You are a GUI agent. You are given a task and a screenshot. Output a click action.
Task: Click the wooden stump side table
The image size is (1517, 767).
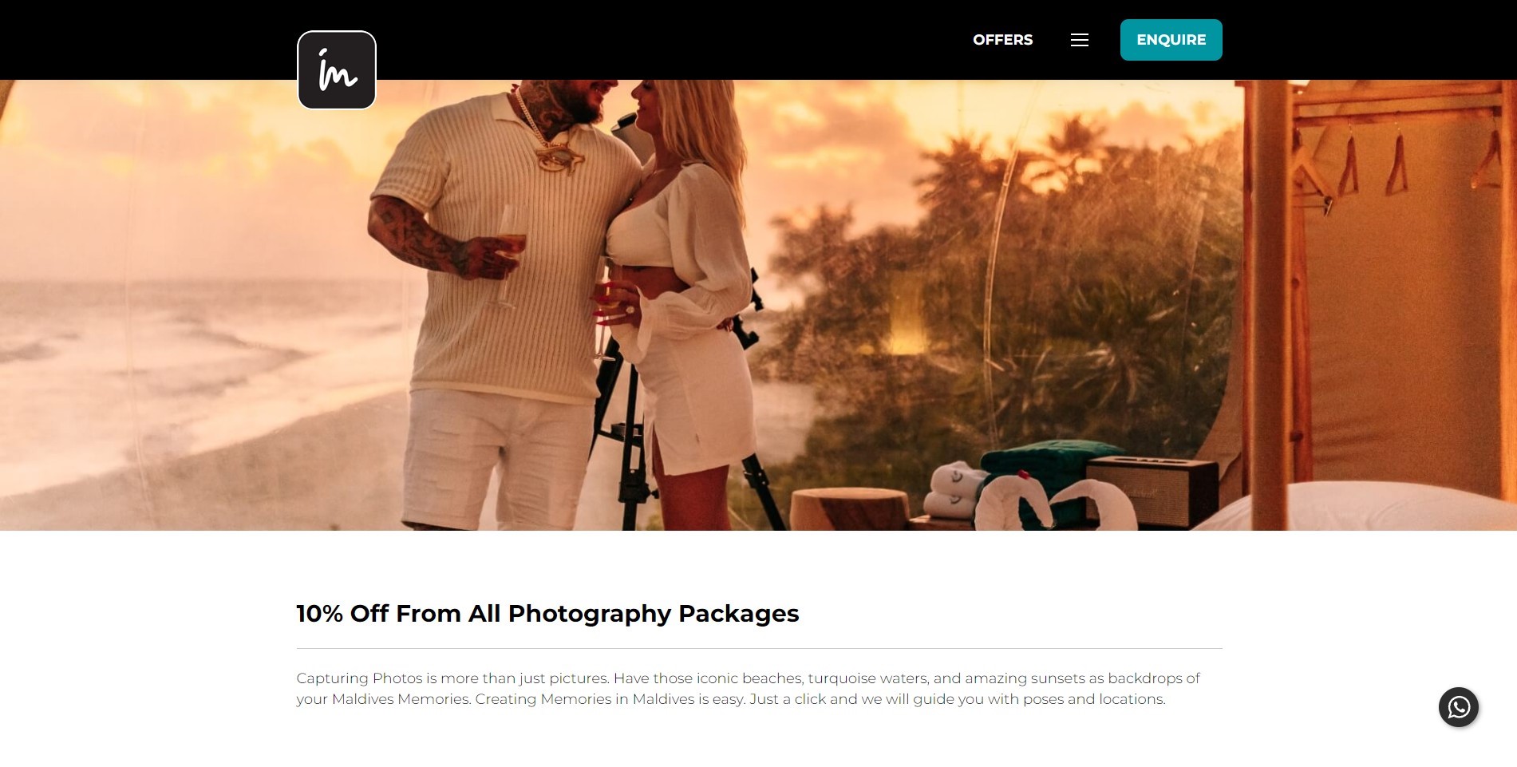tap(850, 509)
